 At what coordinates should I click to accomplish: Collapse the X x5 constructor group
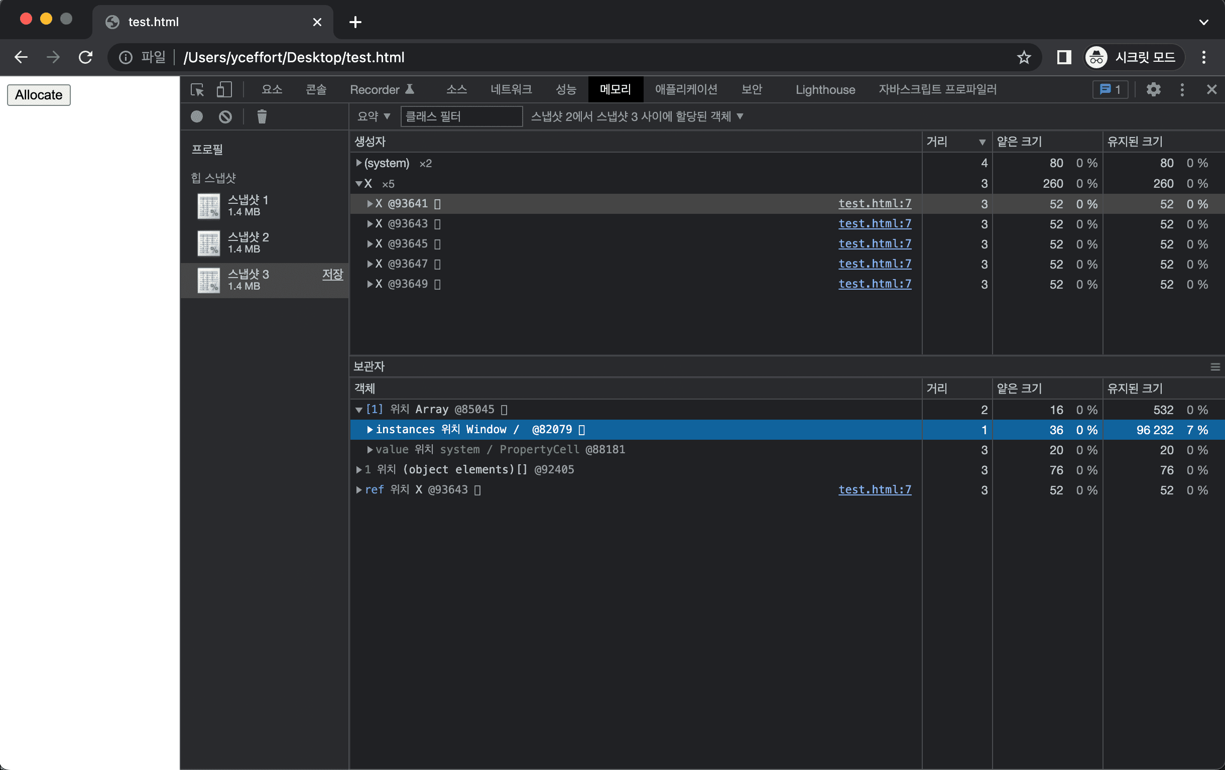click(x=360, y=184)
